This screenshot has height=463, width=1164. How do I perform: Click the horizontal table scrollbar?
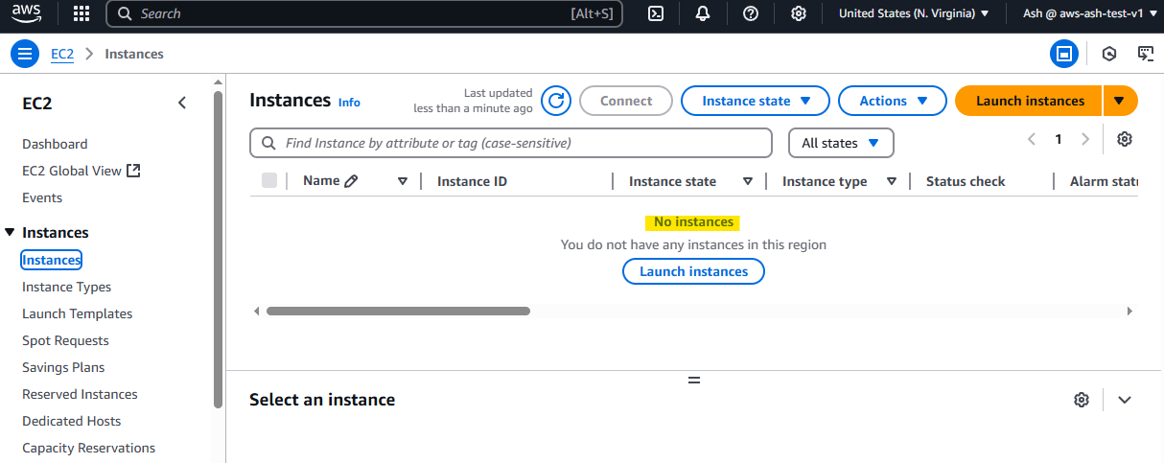398,311
